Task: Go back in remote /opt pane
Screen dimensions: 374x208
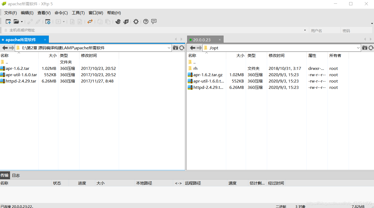Action: [x=193, y=48]
